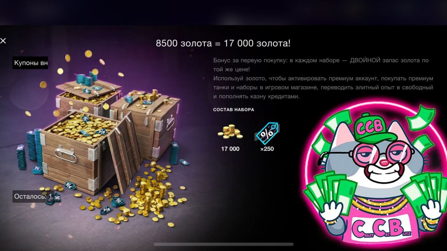The image size is (447, 251).
Task: Select the ×250 coupon quantity label
Action: point(267,149)
